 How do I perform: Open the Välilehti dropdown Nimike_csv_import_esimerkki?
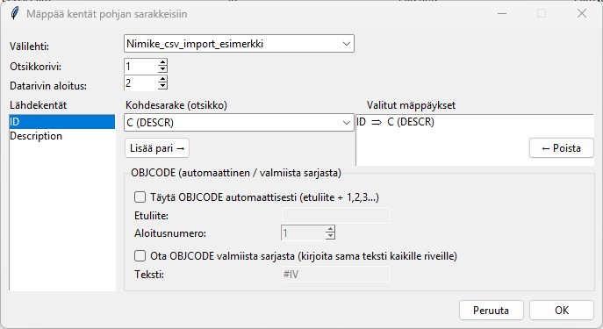239,44
